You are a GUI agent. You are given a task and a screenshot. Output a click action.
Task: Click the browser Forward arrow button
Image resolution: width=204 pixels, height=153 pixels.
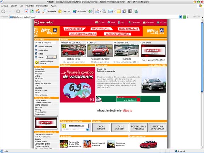tap(18, 11)
